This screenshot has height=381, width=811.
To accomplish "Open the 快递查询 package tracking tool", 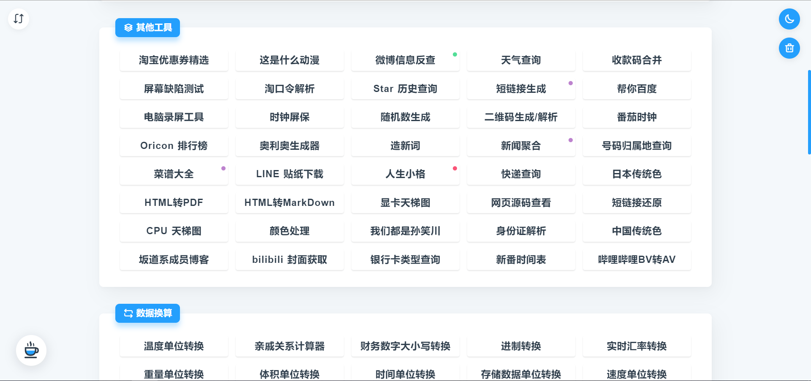I will point(521,174).
